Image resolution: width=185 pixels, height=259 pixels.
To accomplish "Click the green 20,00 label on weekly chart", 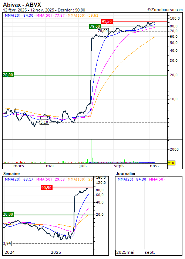I will (8, 214).
